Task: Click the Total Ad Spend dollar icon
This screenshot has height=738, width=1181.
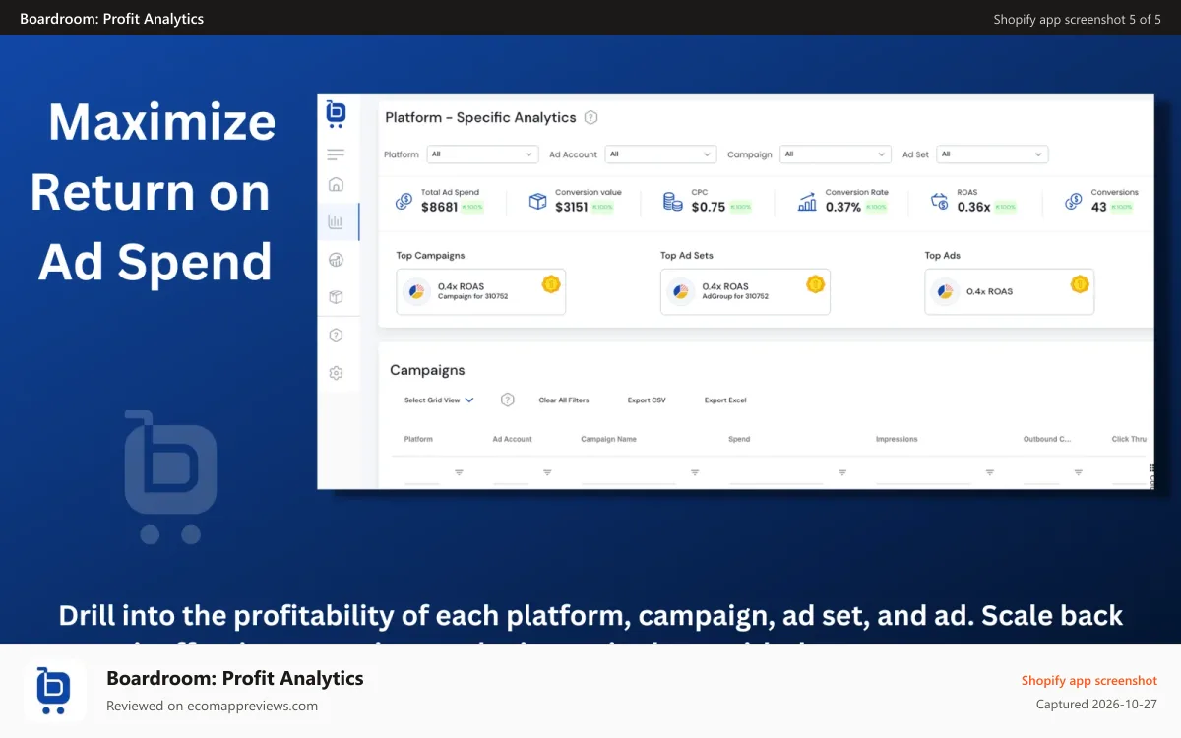Action: point(404,201)
